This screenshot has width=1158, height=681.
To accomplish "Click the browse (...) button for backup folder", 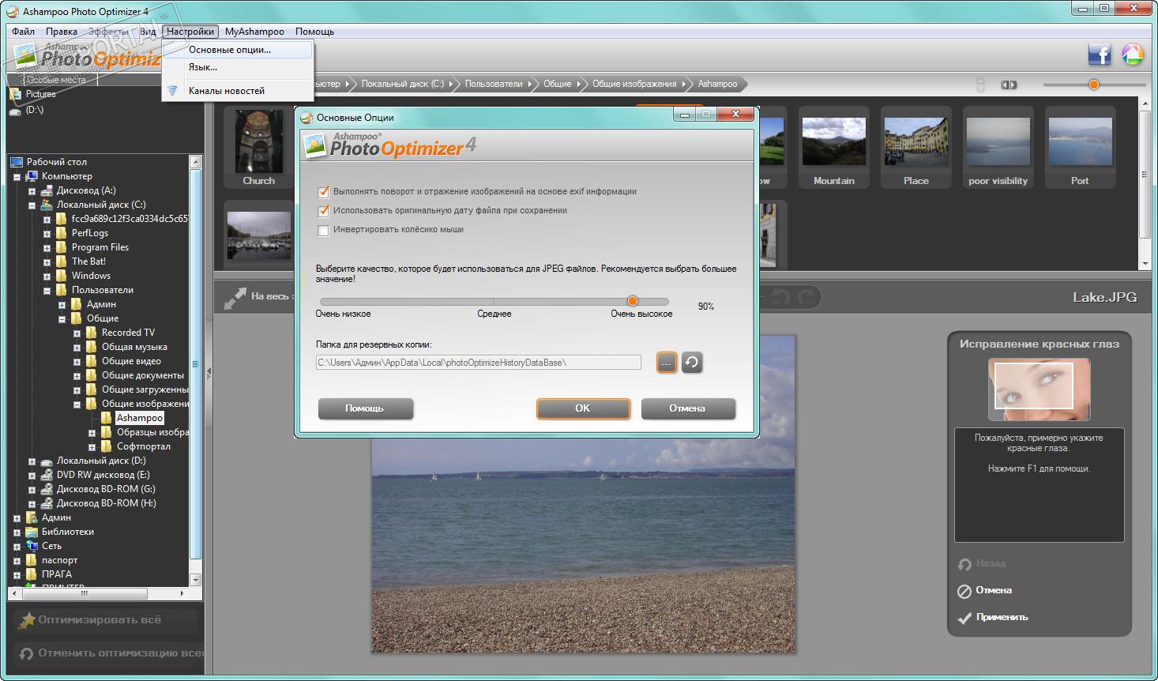I will [667, 362].
